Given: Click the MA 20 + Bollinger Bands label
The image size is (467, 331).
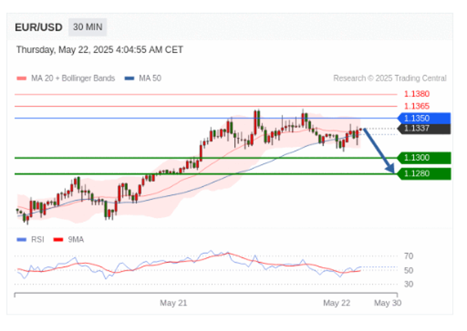Looking at the screenshot, I should [x=73, y=78].
